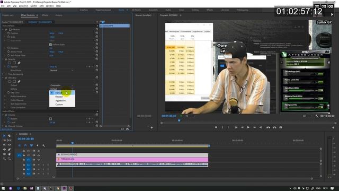Export frame with the camera icon

coord(281,127)
